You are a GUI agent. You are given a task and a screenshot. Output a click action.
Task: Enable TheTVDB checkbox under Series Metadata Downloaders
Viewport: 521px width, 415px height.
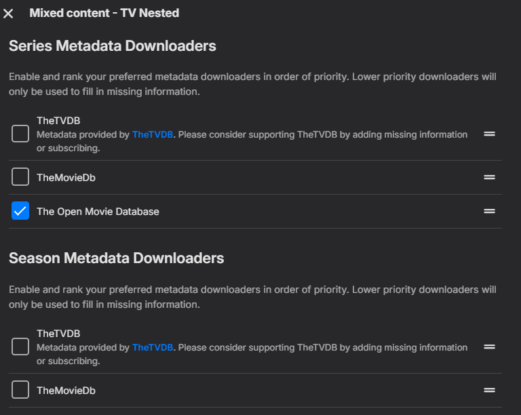point(20,134)
